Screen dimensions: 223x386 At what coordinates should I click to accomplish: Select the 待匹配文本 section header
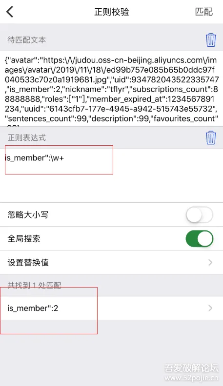(x=27, y=40)
